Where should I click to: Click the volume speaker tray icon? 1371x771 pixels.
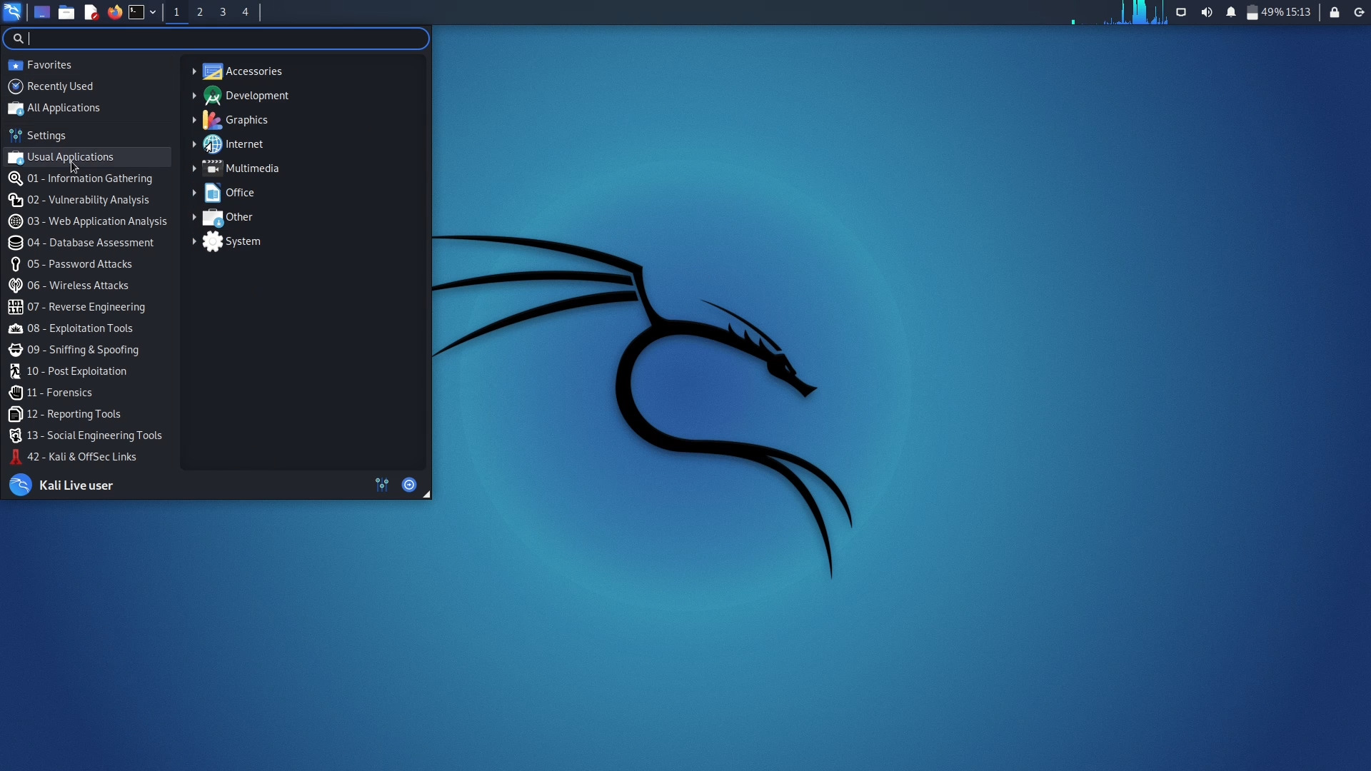click(x=1207, y=12)
